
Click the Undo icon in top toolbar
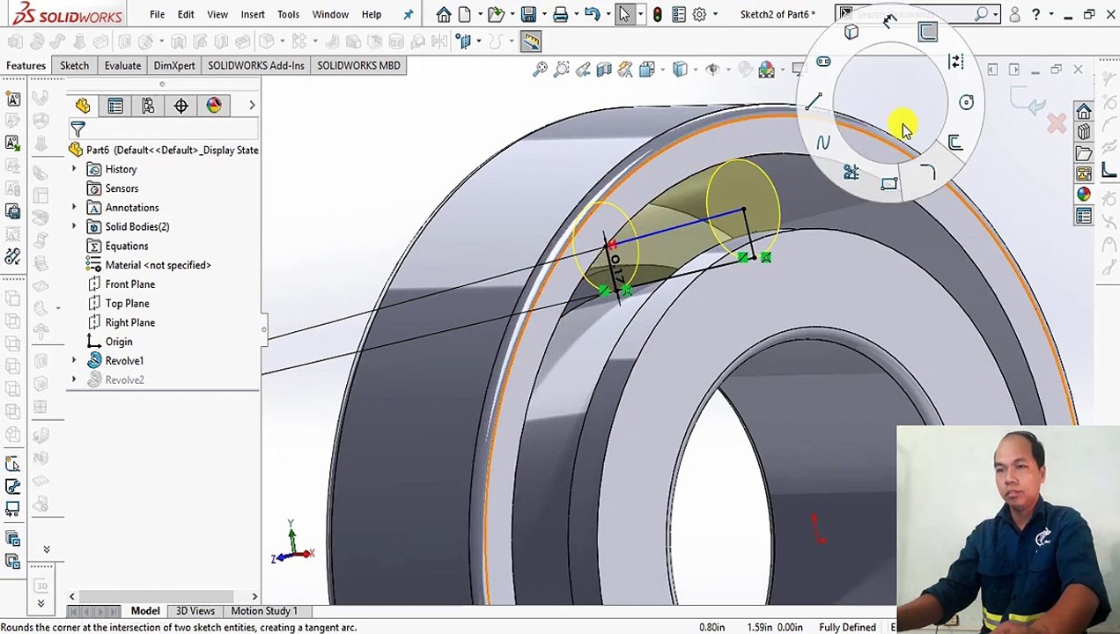(x=593, y=14)
